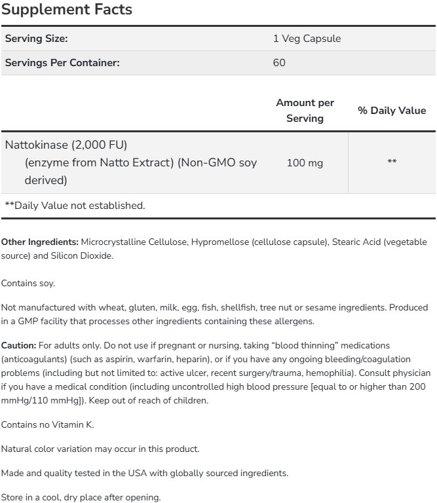Click the % Daily Value column header
This screenshot has width=437, height=503.
point(391,111)
